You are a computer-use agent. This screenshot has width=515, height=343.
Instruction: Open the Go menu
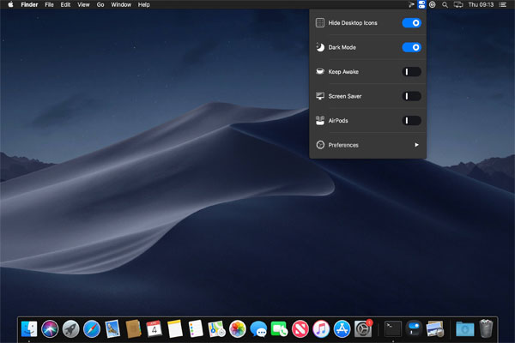100,4
